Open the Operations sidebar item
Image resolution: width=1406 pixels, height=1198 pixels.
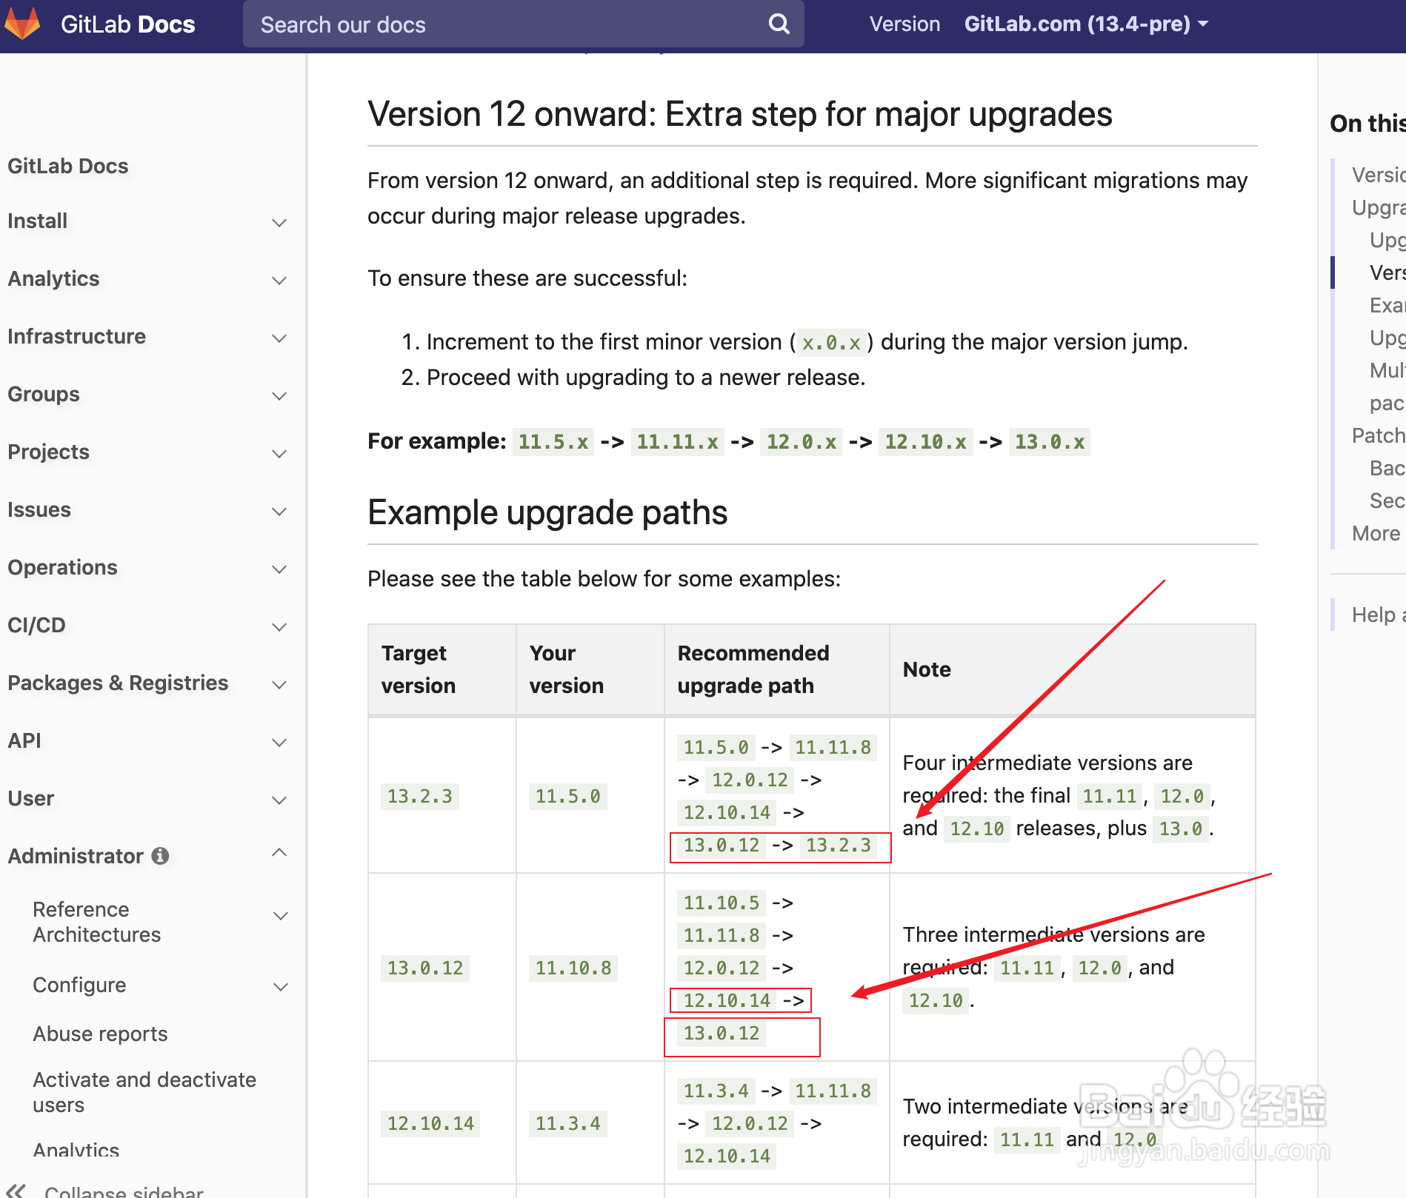[x=63, y=567]
